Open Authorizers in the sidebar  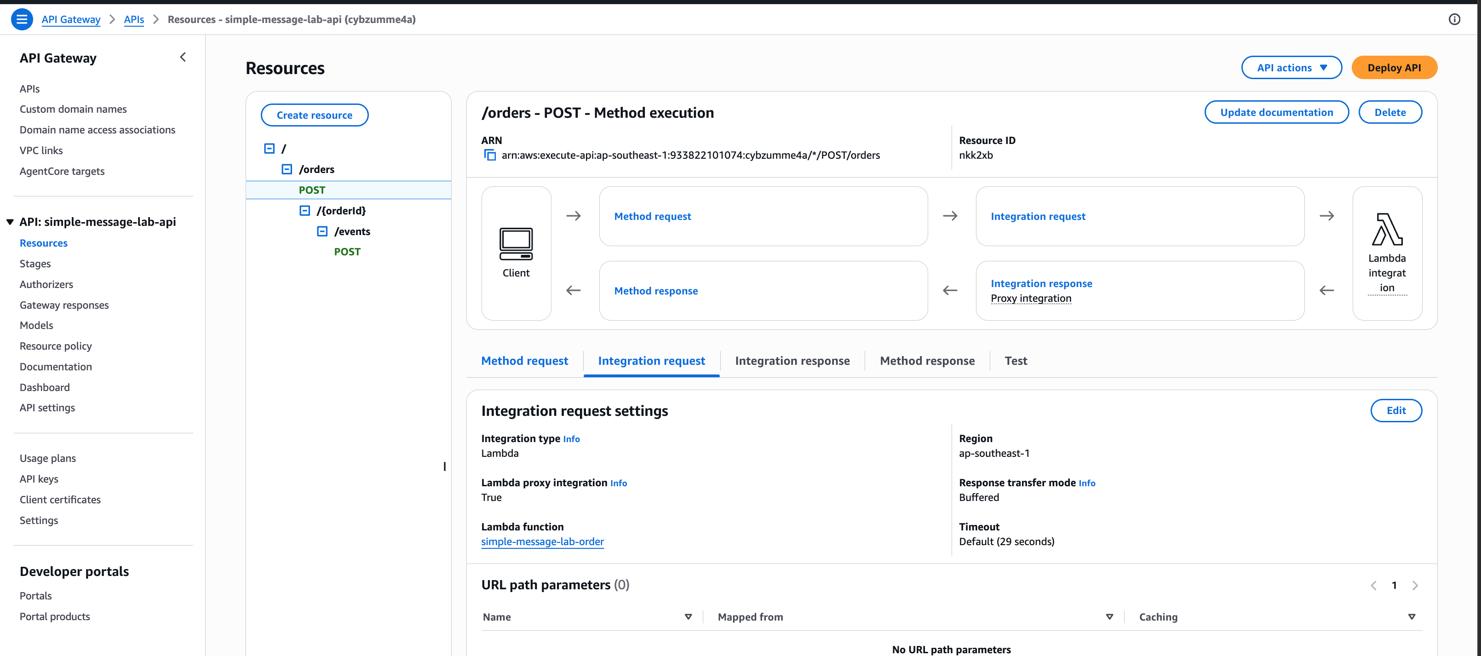[x=46, y=284]
